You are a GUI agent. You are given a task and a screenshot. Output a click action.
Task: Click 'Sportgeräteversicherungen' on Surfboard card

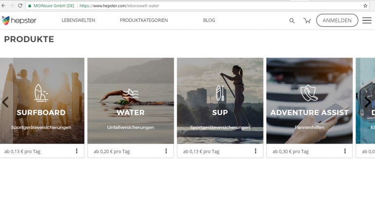[x=41, y=128]
